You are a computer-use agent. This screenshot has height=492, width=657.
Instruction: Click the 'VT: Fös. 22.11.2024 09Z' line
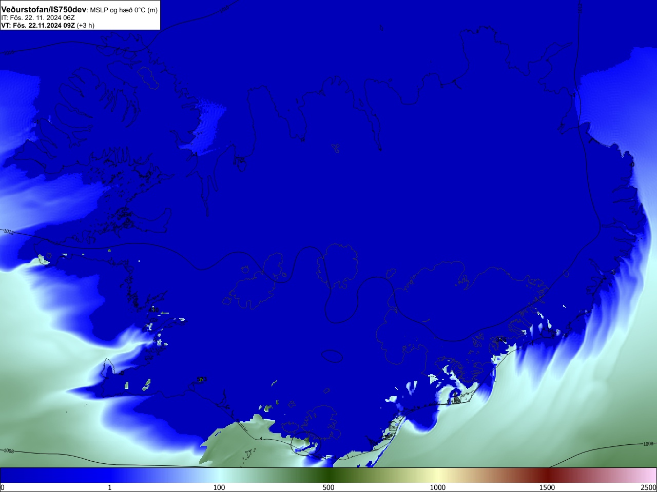[x=38, y=25]
